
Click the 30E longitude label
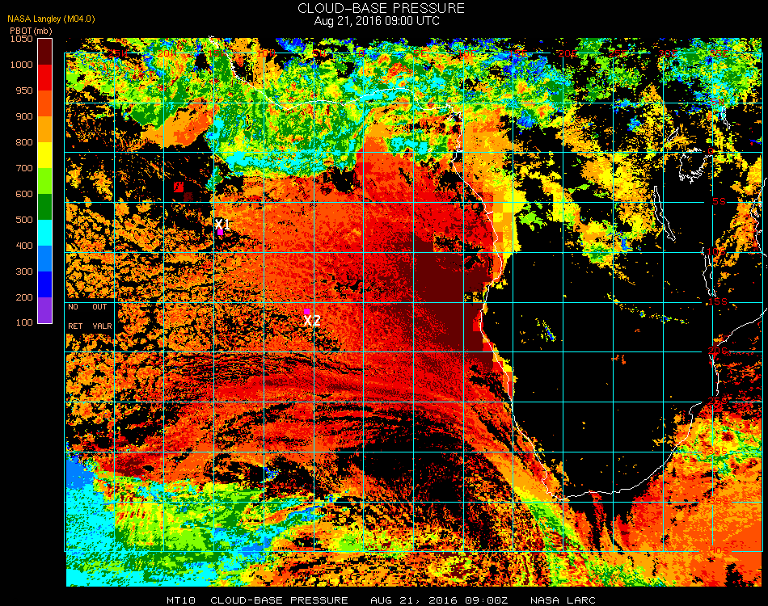pos(669,53)
